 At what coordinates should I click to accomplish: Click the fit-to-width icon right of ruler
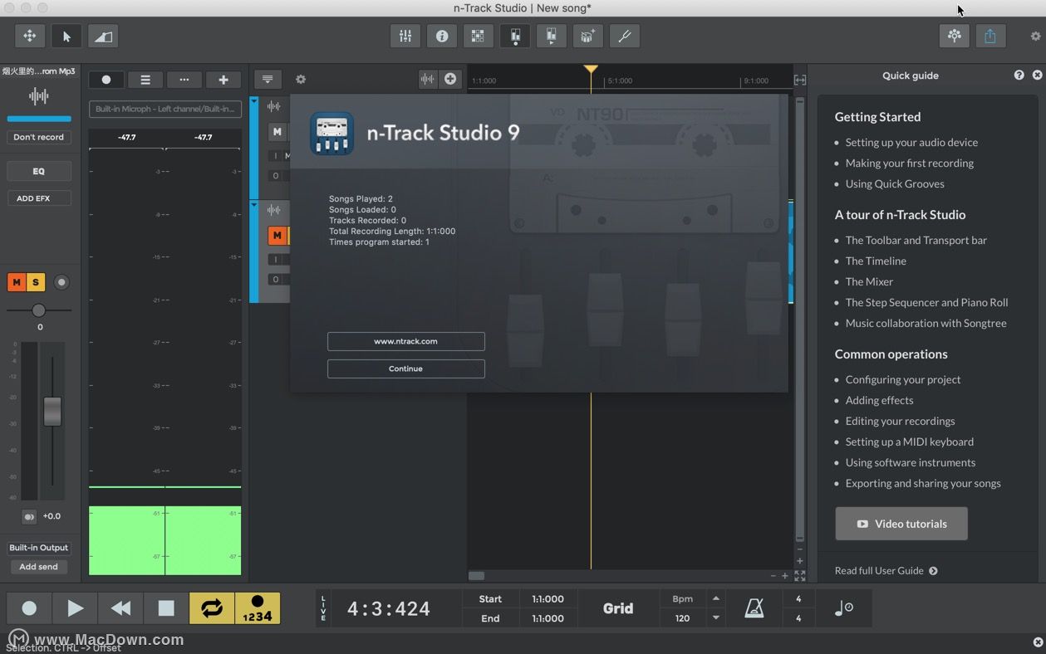[800, 80]
